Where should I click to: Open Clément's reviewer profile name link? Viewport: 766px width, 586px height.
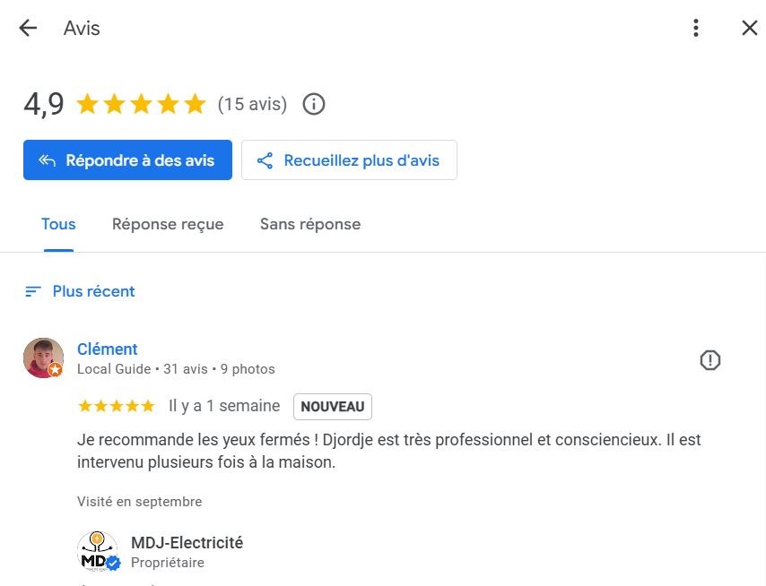tap(108, 349)
